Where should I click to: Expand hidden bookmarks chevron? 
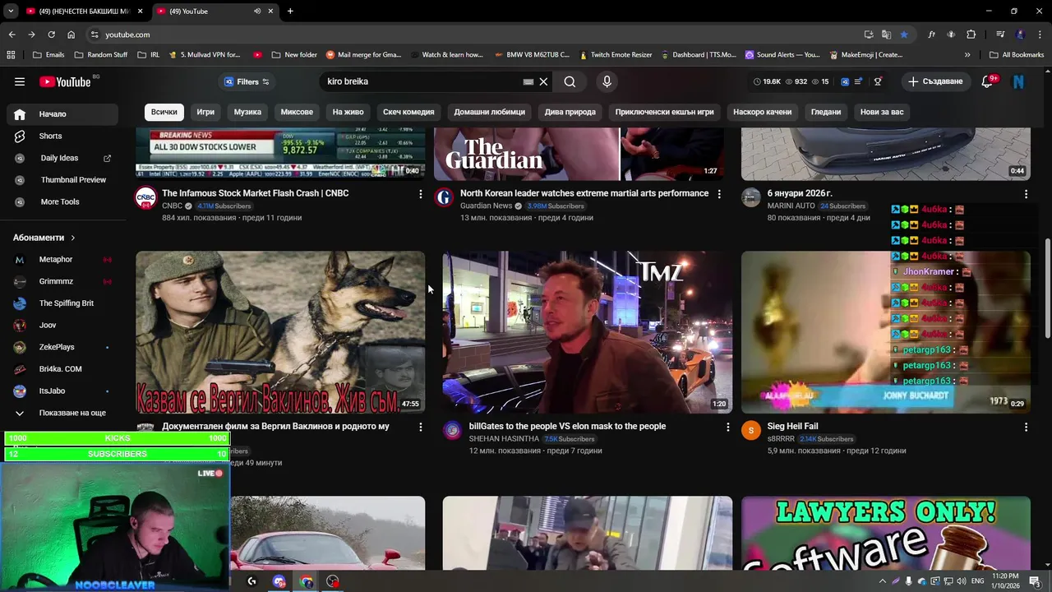point(967,55)
